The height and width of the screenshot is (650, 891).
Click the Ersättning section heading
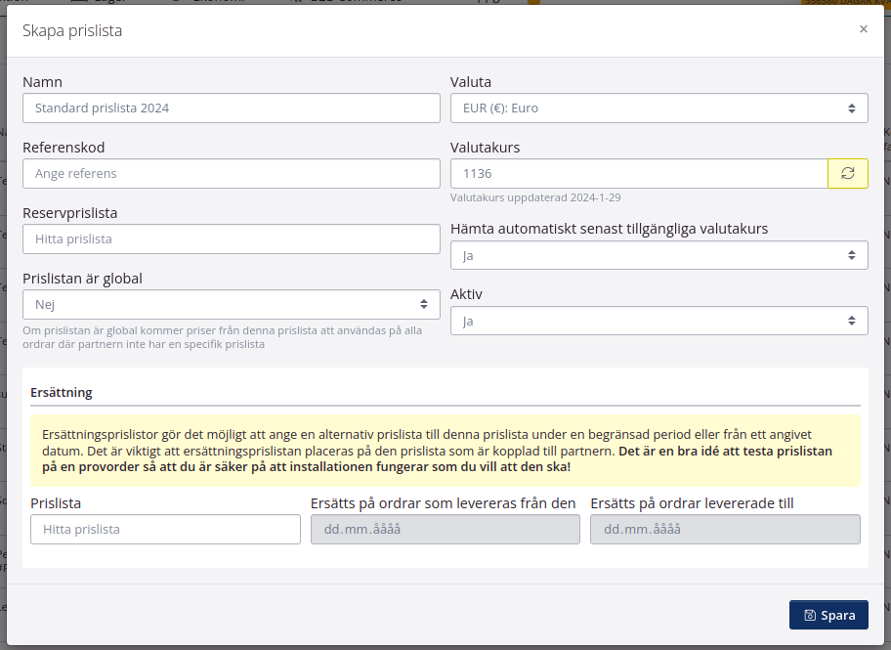62,392
